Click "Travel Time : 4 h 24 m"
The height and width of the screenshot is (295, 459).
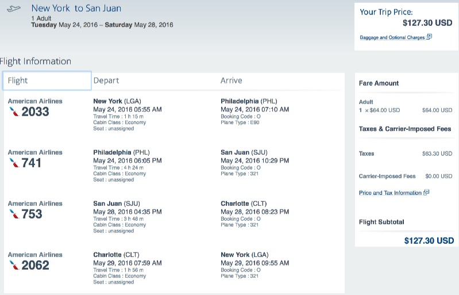tap(118, 167)
